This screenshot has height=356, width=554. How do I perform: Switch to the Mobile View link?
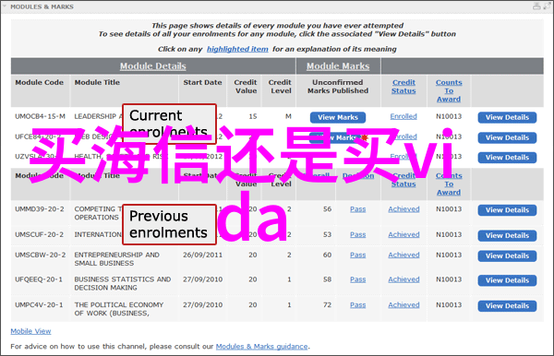pyautogui.click(x=30, y=331)
